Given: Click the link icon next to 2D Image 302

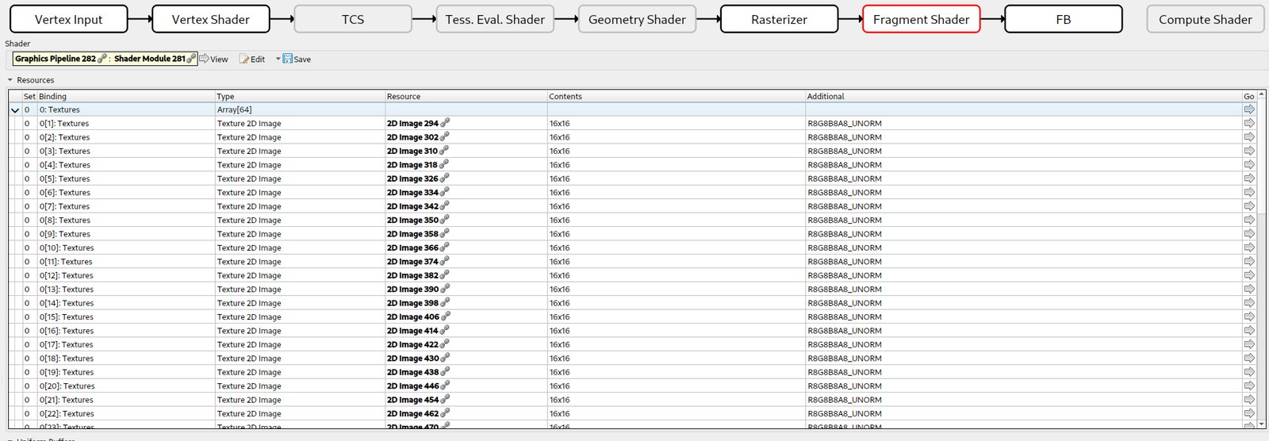Looking at the screenshot, I should pos(445,136).
